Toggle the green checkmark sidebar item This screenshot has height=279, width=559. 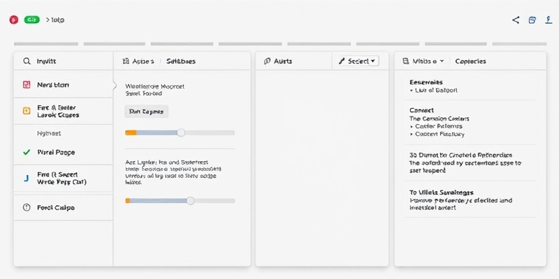27,152
